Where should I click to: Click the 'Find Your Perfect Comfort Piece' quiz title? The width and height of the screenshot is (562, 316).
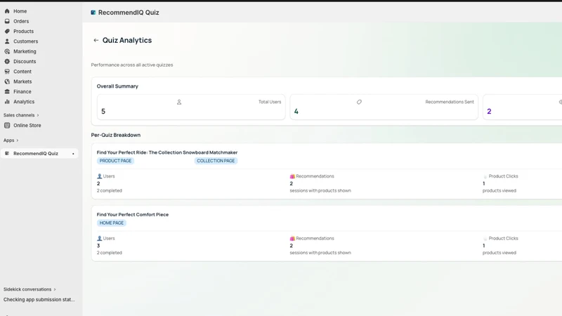pyautogui.click(x=133, y=215)
